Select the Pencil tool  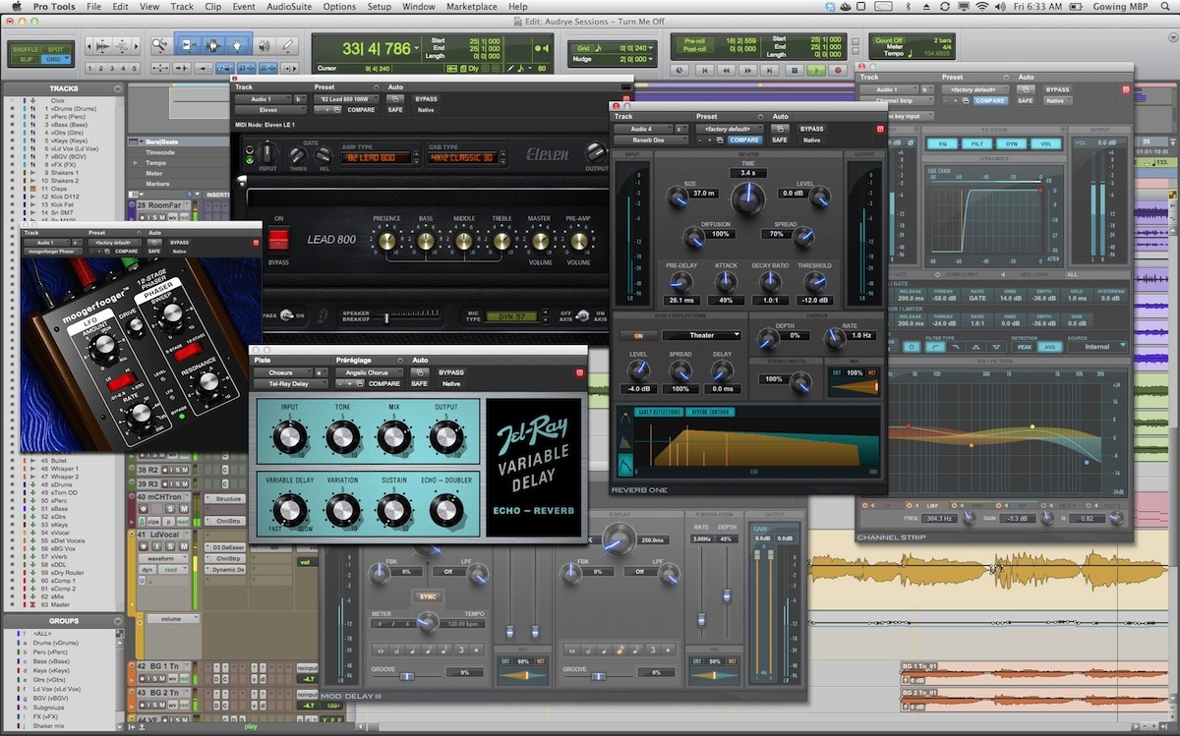[288, 45]
